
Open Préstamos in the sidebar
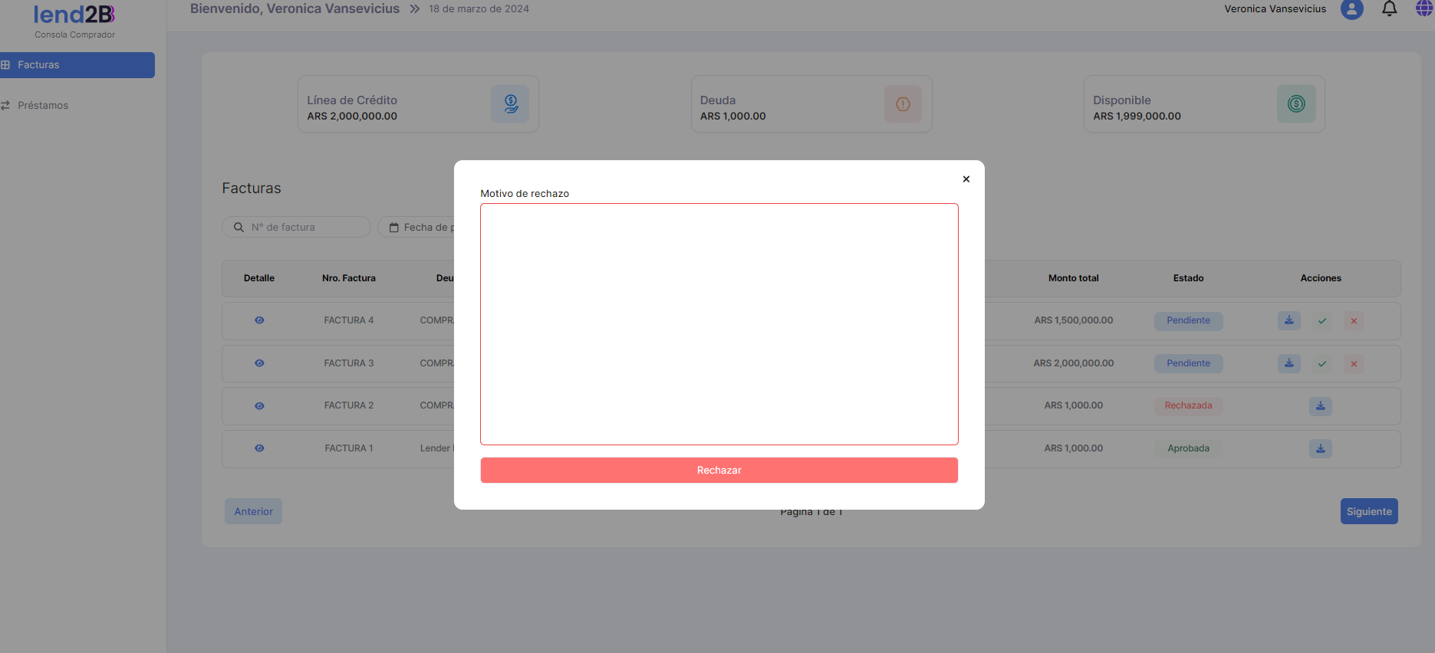tap(43, 106)
